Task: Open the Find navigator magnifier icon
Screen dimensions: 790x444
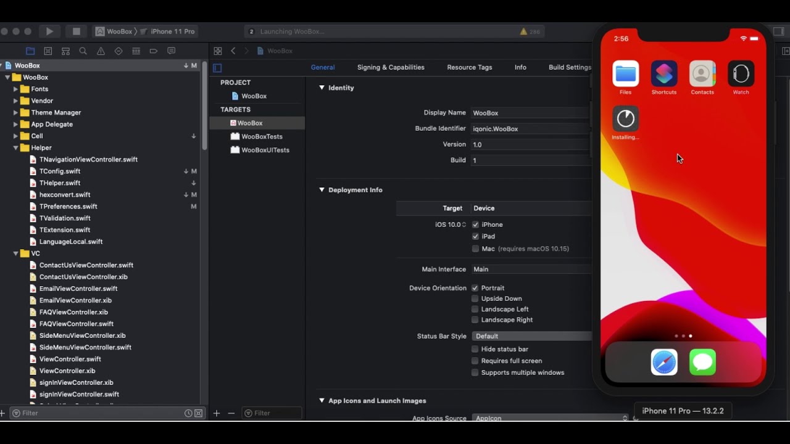Action: 83,51
